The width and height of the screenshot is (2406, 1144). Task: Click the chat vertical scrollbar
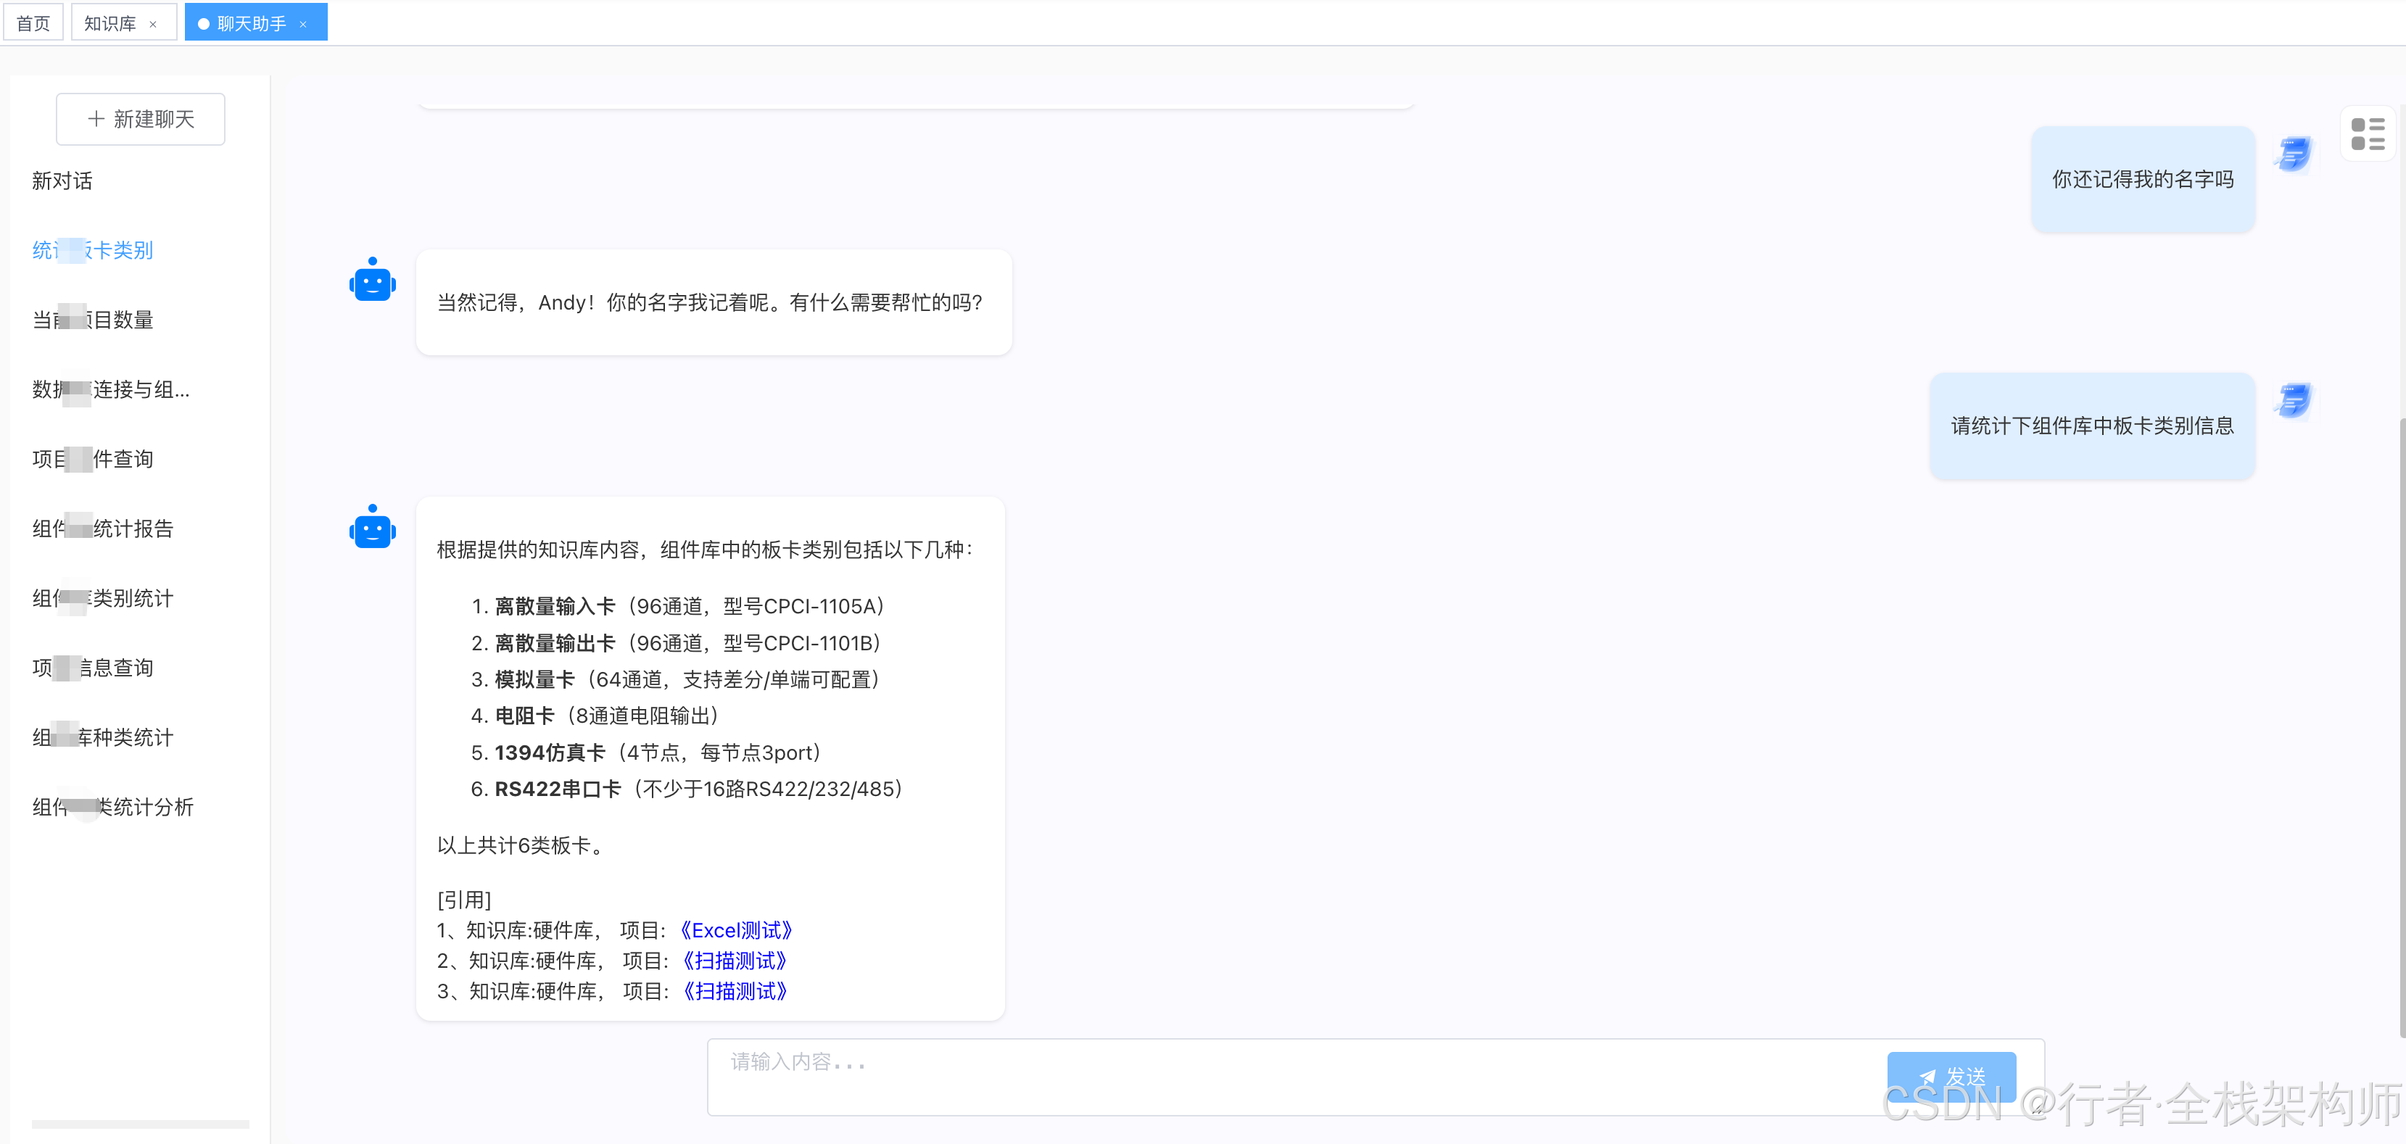point(2402,729)
